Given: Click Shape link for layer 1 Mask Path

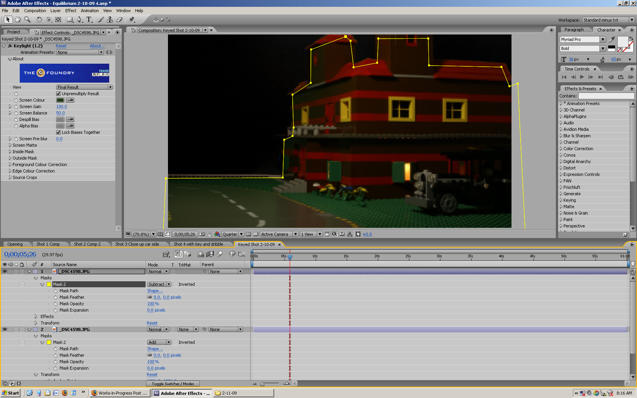Looking at the screenshot, I should [155, 291].
